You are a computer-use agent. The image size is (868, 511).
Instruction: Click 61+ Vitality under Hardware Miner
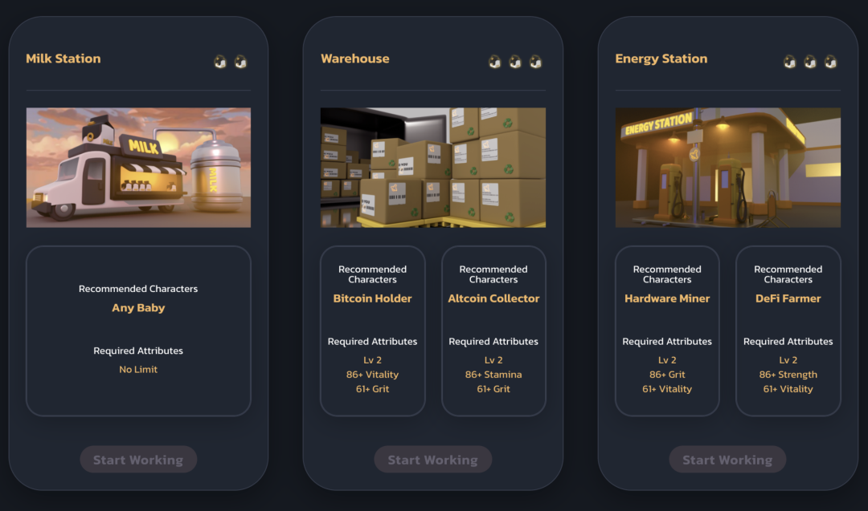click(667, 389)
